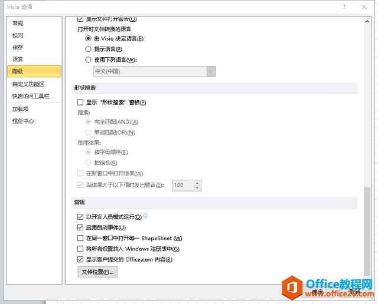Screen dimensions: 378x304
Task: Click the 常规 section header in the right pane
Action: click(80, 202)
